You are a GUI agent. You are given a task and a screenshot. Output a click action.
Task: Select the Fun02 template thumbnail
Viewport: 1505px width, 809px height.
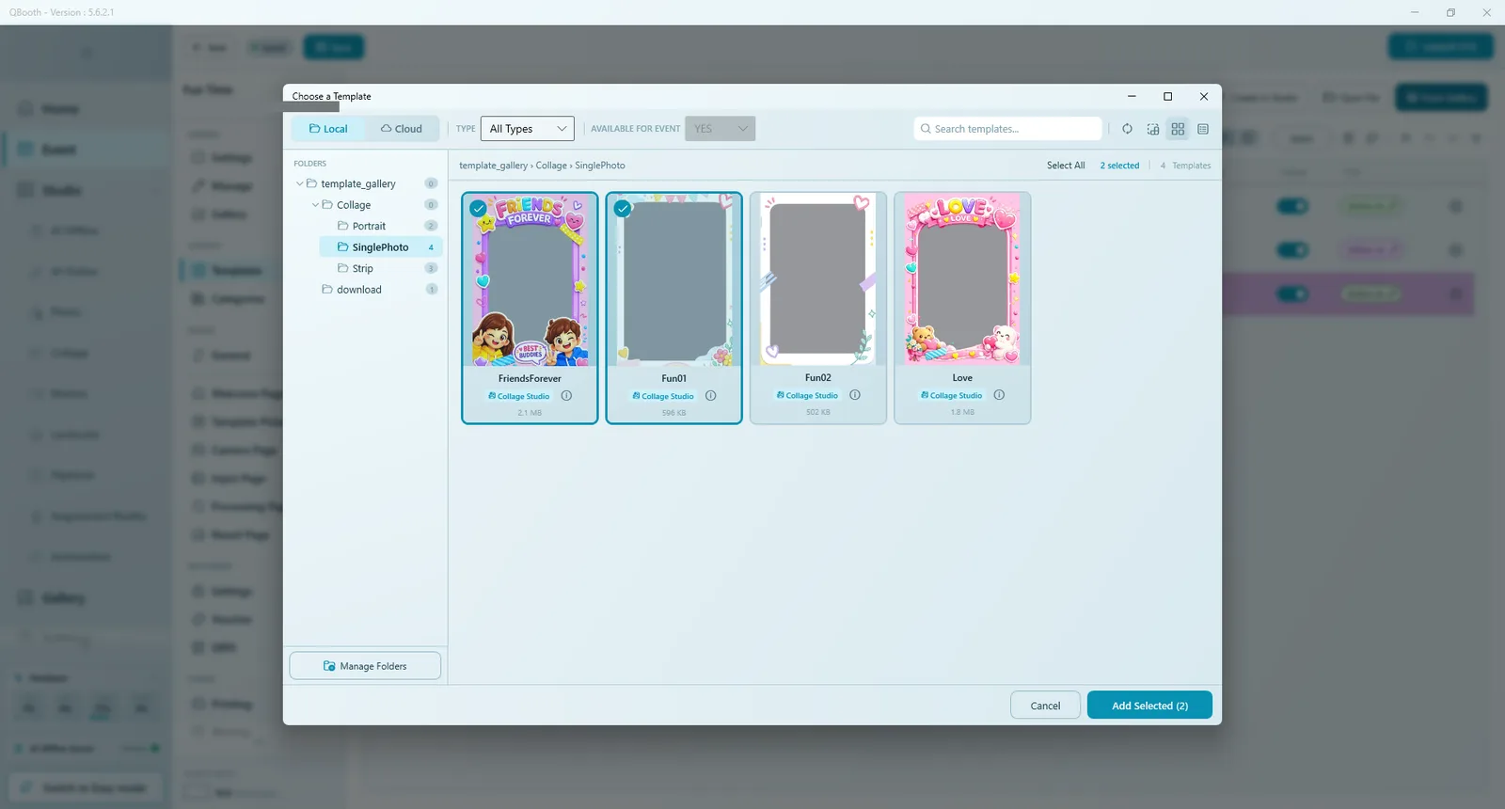[x=818, y=279]
